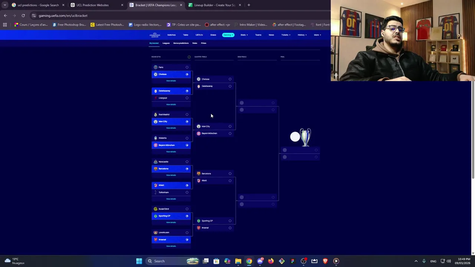This screenshot has height=267, width=475.
Task: Click the volume icon in system tray
Action: pos(449,261)
